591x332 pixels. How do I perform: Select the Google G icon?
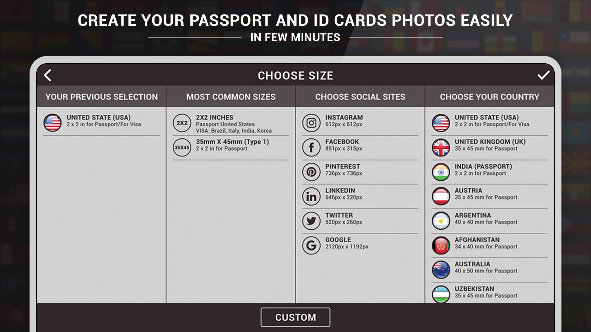click(311, 245)
